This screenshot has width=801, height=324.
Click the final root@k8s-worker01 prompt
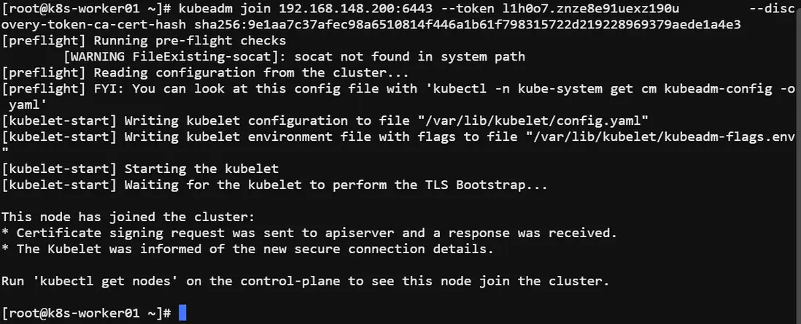click(87, 313)
